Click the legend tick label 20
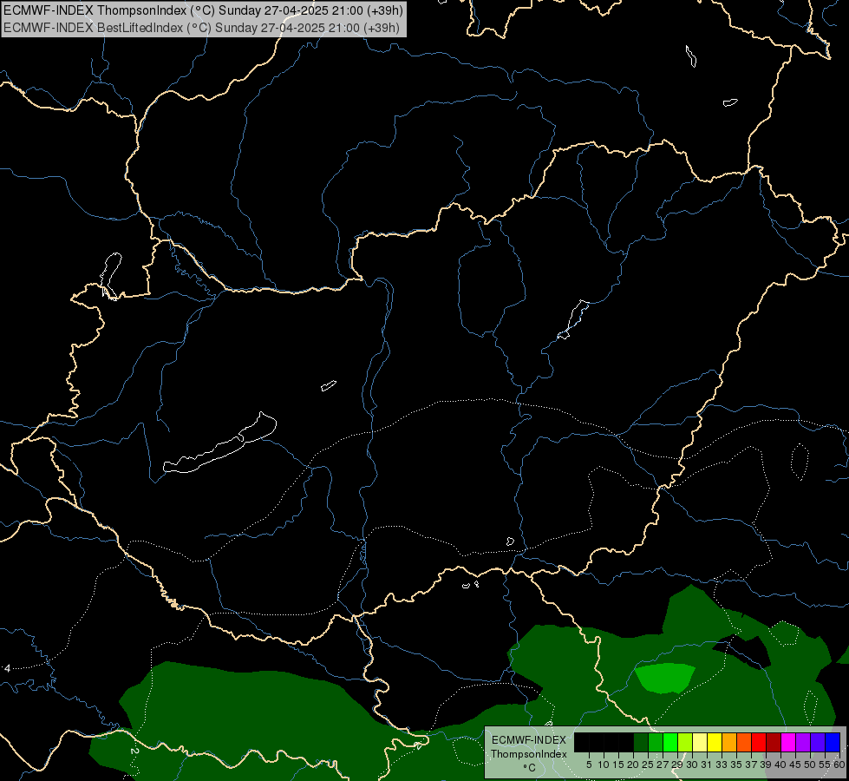 [x=633, y=765]
